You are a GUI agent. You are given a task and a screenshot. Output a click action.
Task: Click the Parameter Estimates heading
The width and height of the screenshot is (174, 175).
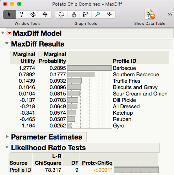tap(47, 137)
